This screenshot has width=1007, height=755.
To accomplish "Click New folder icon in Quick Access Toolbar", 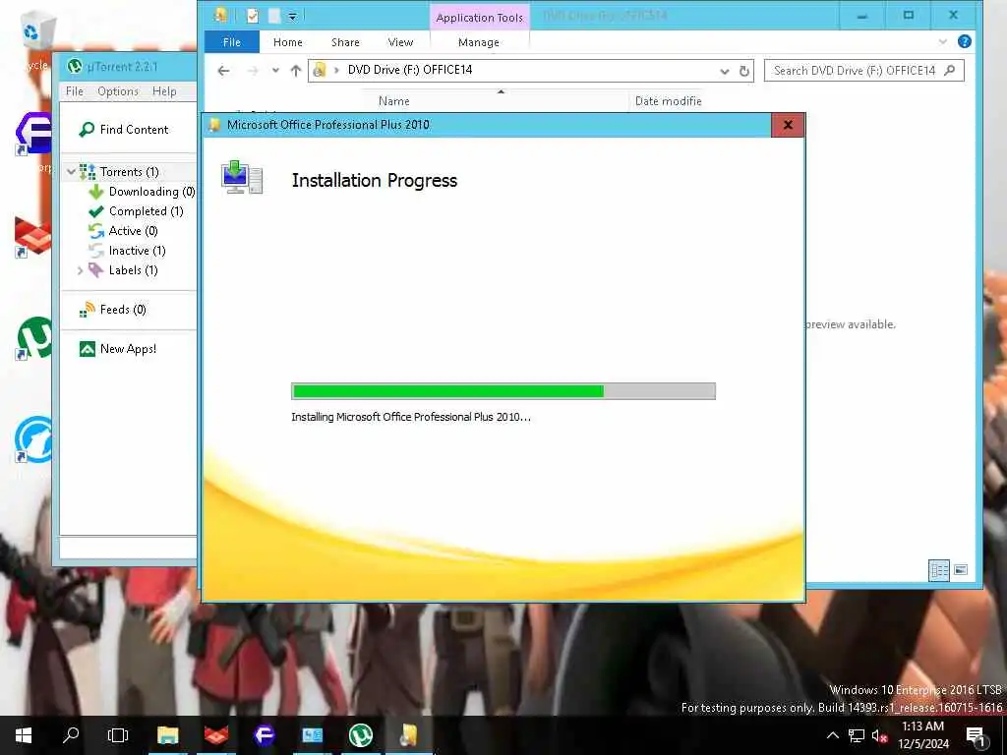I will pos(274,16).
